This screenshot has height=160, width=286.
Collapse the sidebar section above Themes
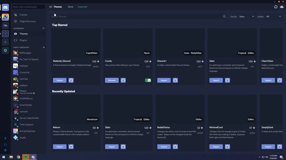click(x=43, y=28)
